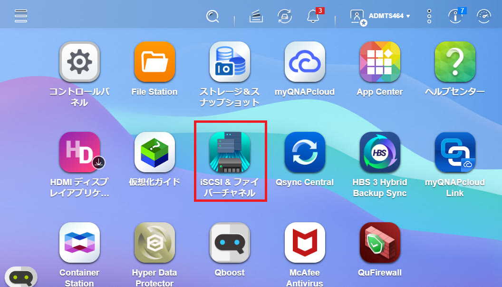The height and width of the screenshot is (287, 502).
Task: Click the Qboost robot widget in corner
Action: 21,277
